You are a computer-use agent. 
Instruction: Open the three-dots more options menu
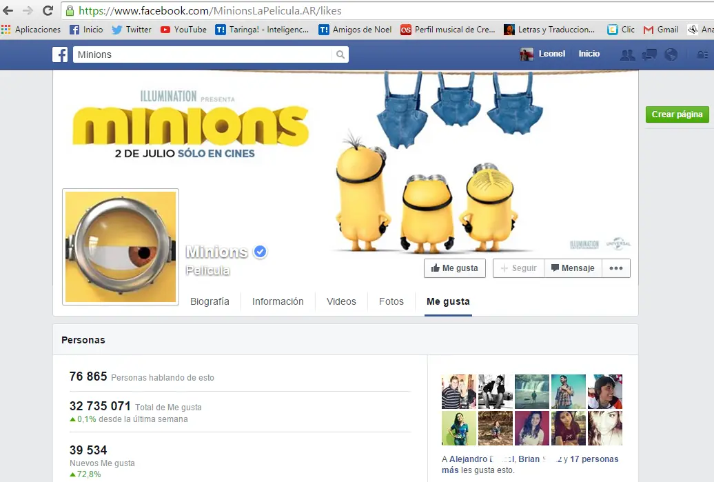click(x=616, y=268)
